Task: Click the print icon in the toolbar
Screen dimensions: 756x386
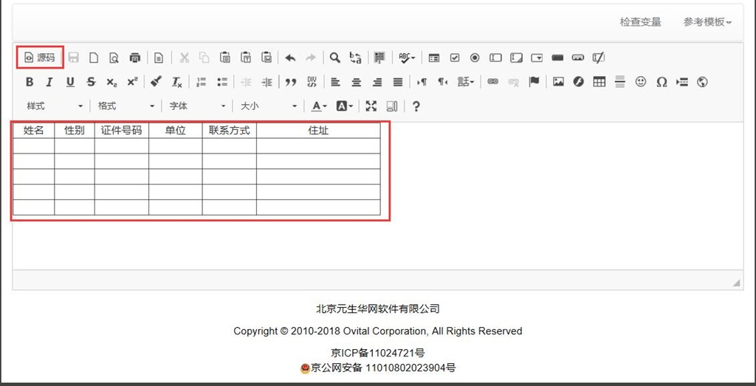Action: point(134,58)
